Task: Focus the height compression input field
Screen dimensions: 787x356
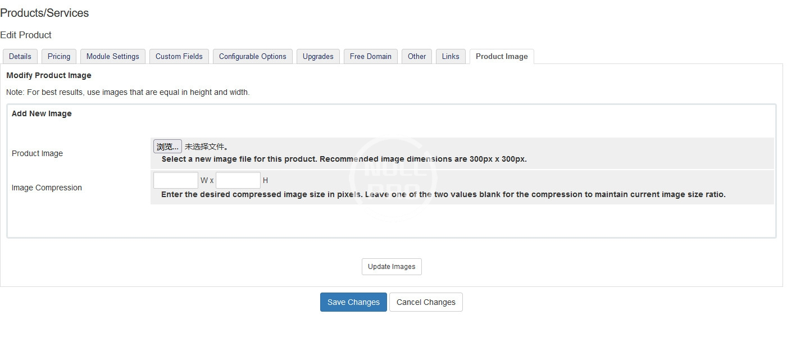Action: pos(238,180)
